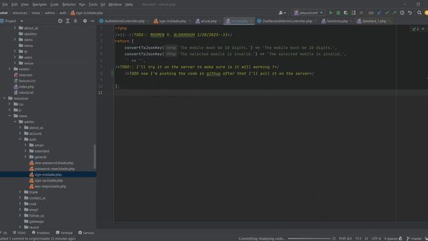The width and height of the screenshot is (428, 241).
Task: Update project with blue Git arrow
Action: click(x=379, y=13)
